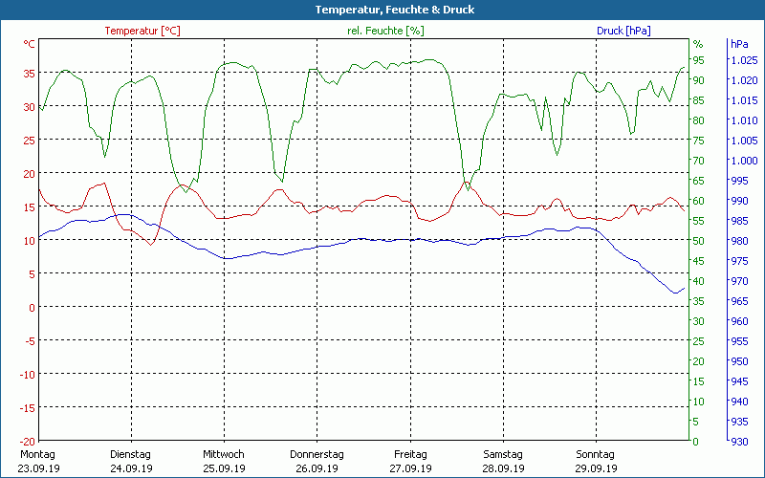Select the blue 'Druck [hPa]' legend label
This screenshot has height=478, width=765.
coord(623,31)
